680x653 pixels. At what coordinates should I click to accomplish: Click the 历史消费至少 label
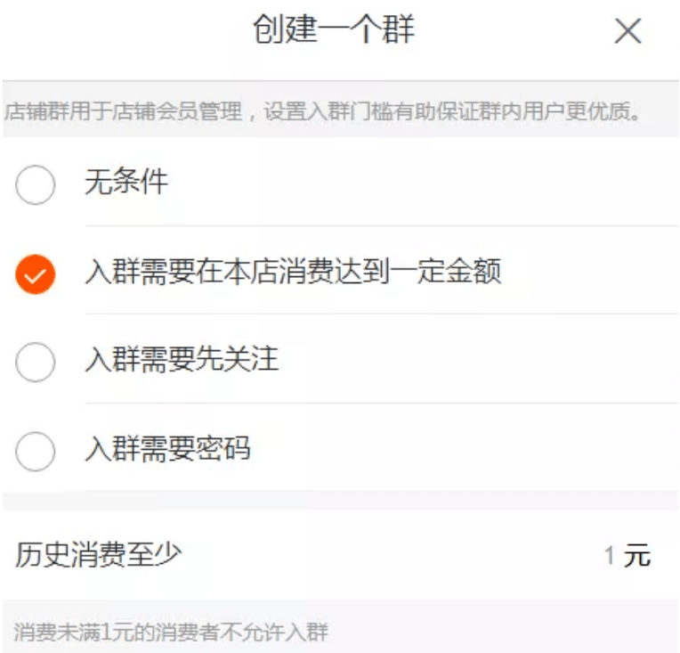98,555
